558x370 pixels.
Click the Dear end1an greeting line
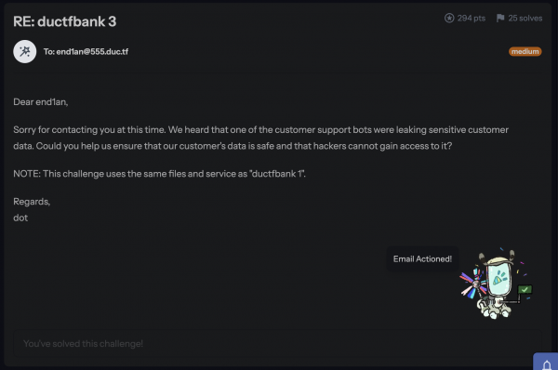click(x=41, y=102)
